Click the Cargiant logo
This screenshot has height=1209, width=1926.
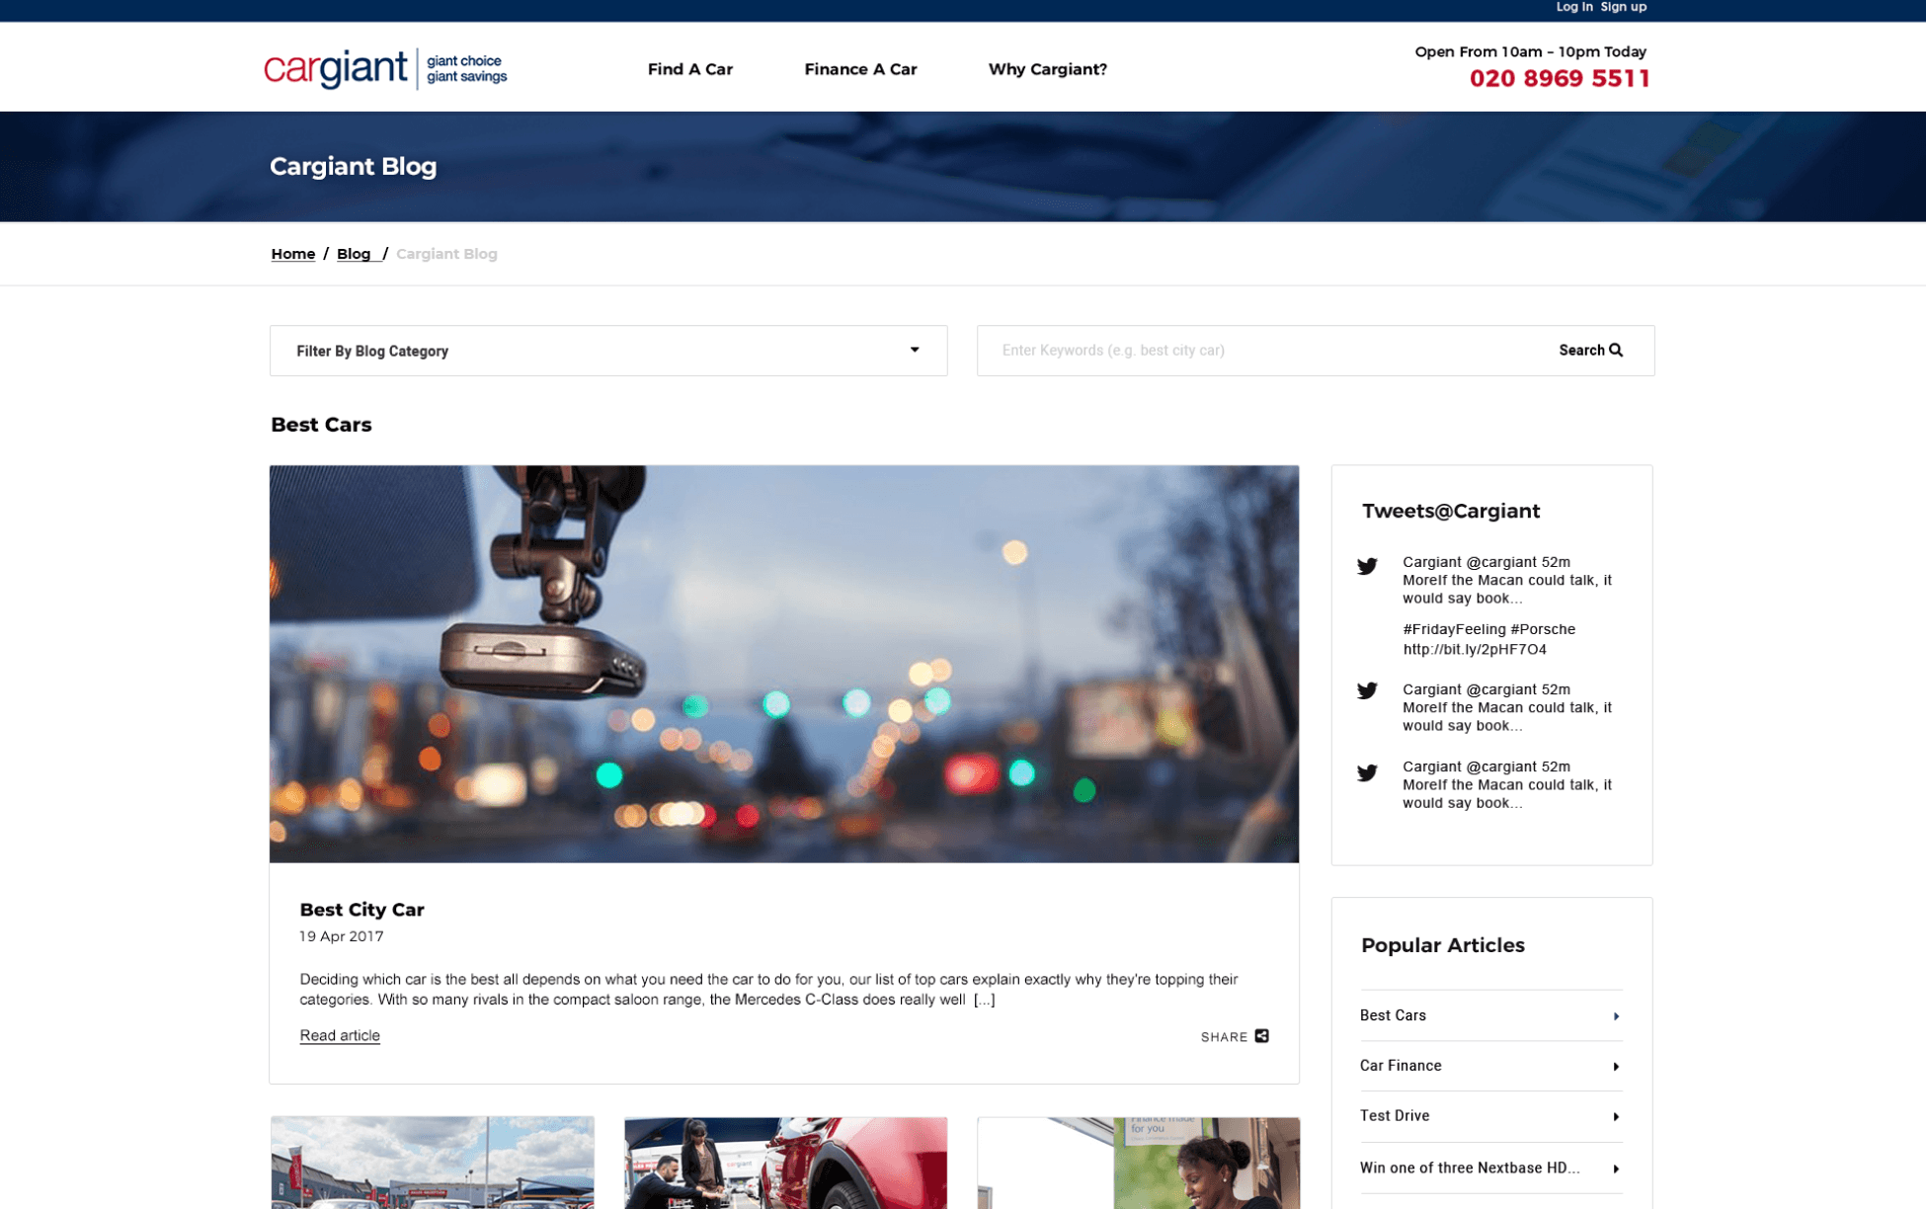click(385, 68)
